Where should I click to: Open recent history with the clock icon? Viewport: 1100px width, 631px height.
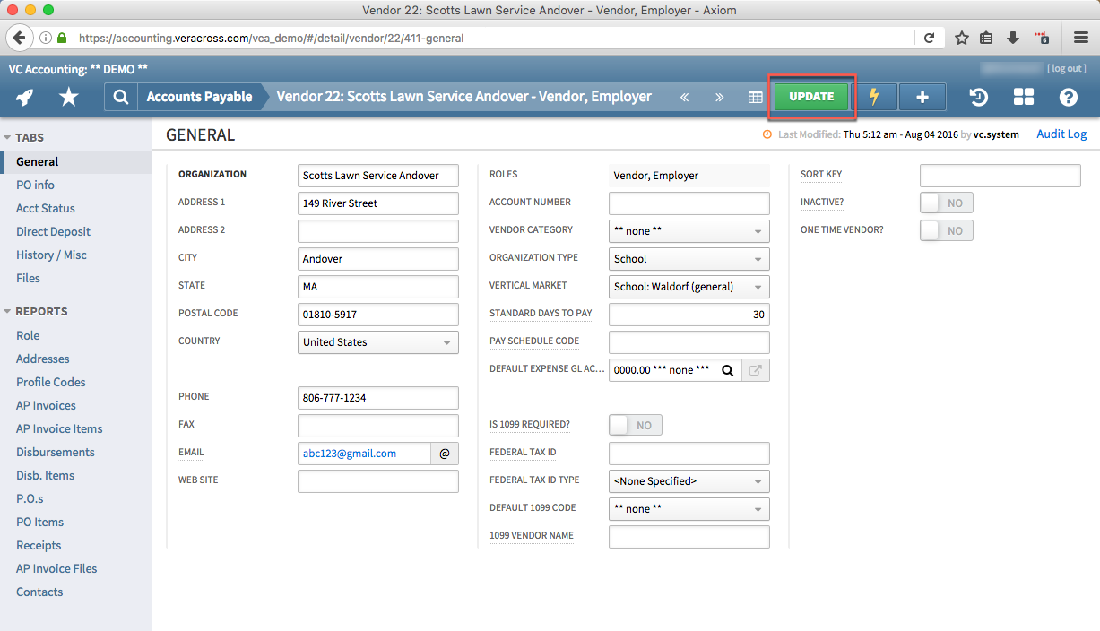pos(978,97)
